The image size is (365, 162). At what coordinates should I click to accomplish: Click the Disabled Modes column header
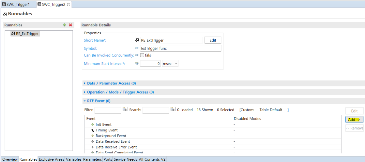(286, 118)
